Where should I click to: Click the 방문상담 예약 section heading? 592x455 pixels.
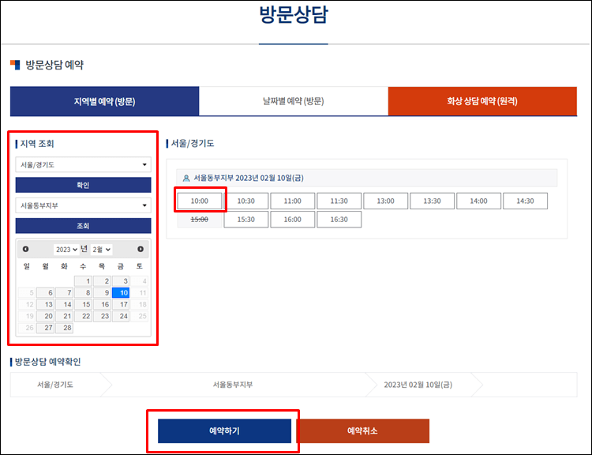click(54, 65)
